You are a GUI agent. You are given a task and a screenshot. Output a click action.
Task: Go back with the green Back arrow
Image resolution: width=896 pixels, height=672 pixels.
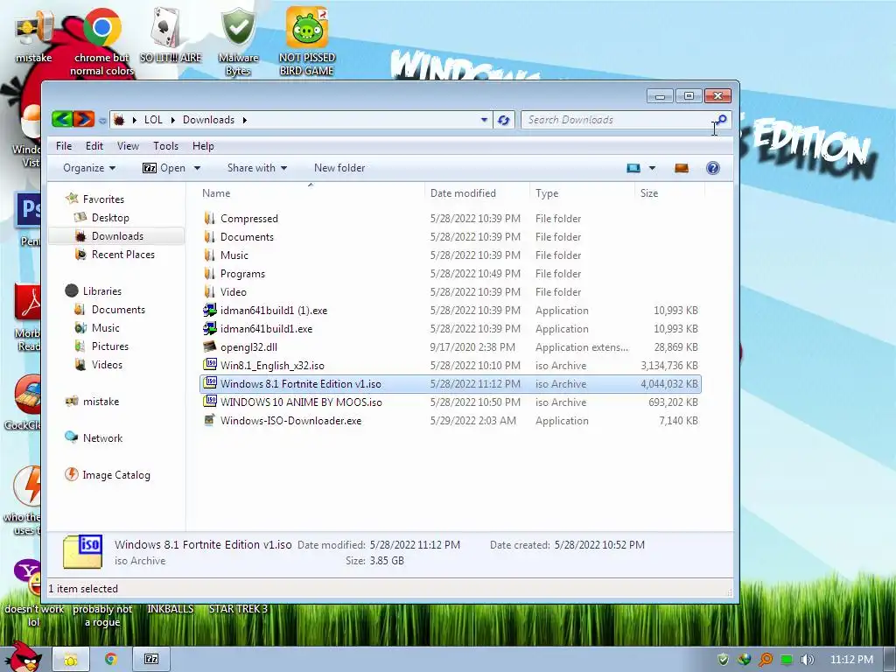(62, 119)
